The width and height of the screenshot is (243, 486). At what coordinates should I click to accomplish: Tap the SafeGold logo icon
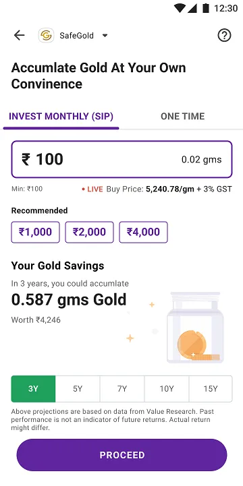point(46,35)
